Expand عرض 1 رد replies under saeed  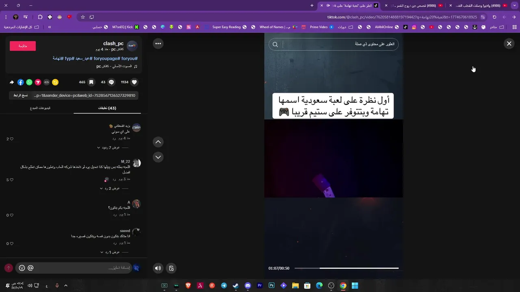click(110, 252)
